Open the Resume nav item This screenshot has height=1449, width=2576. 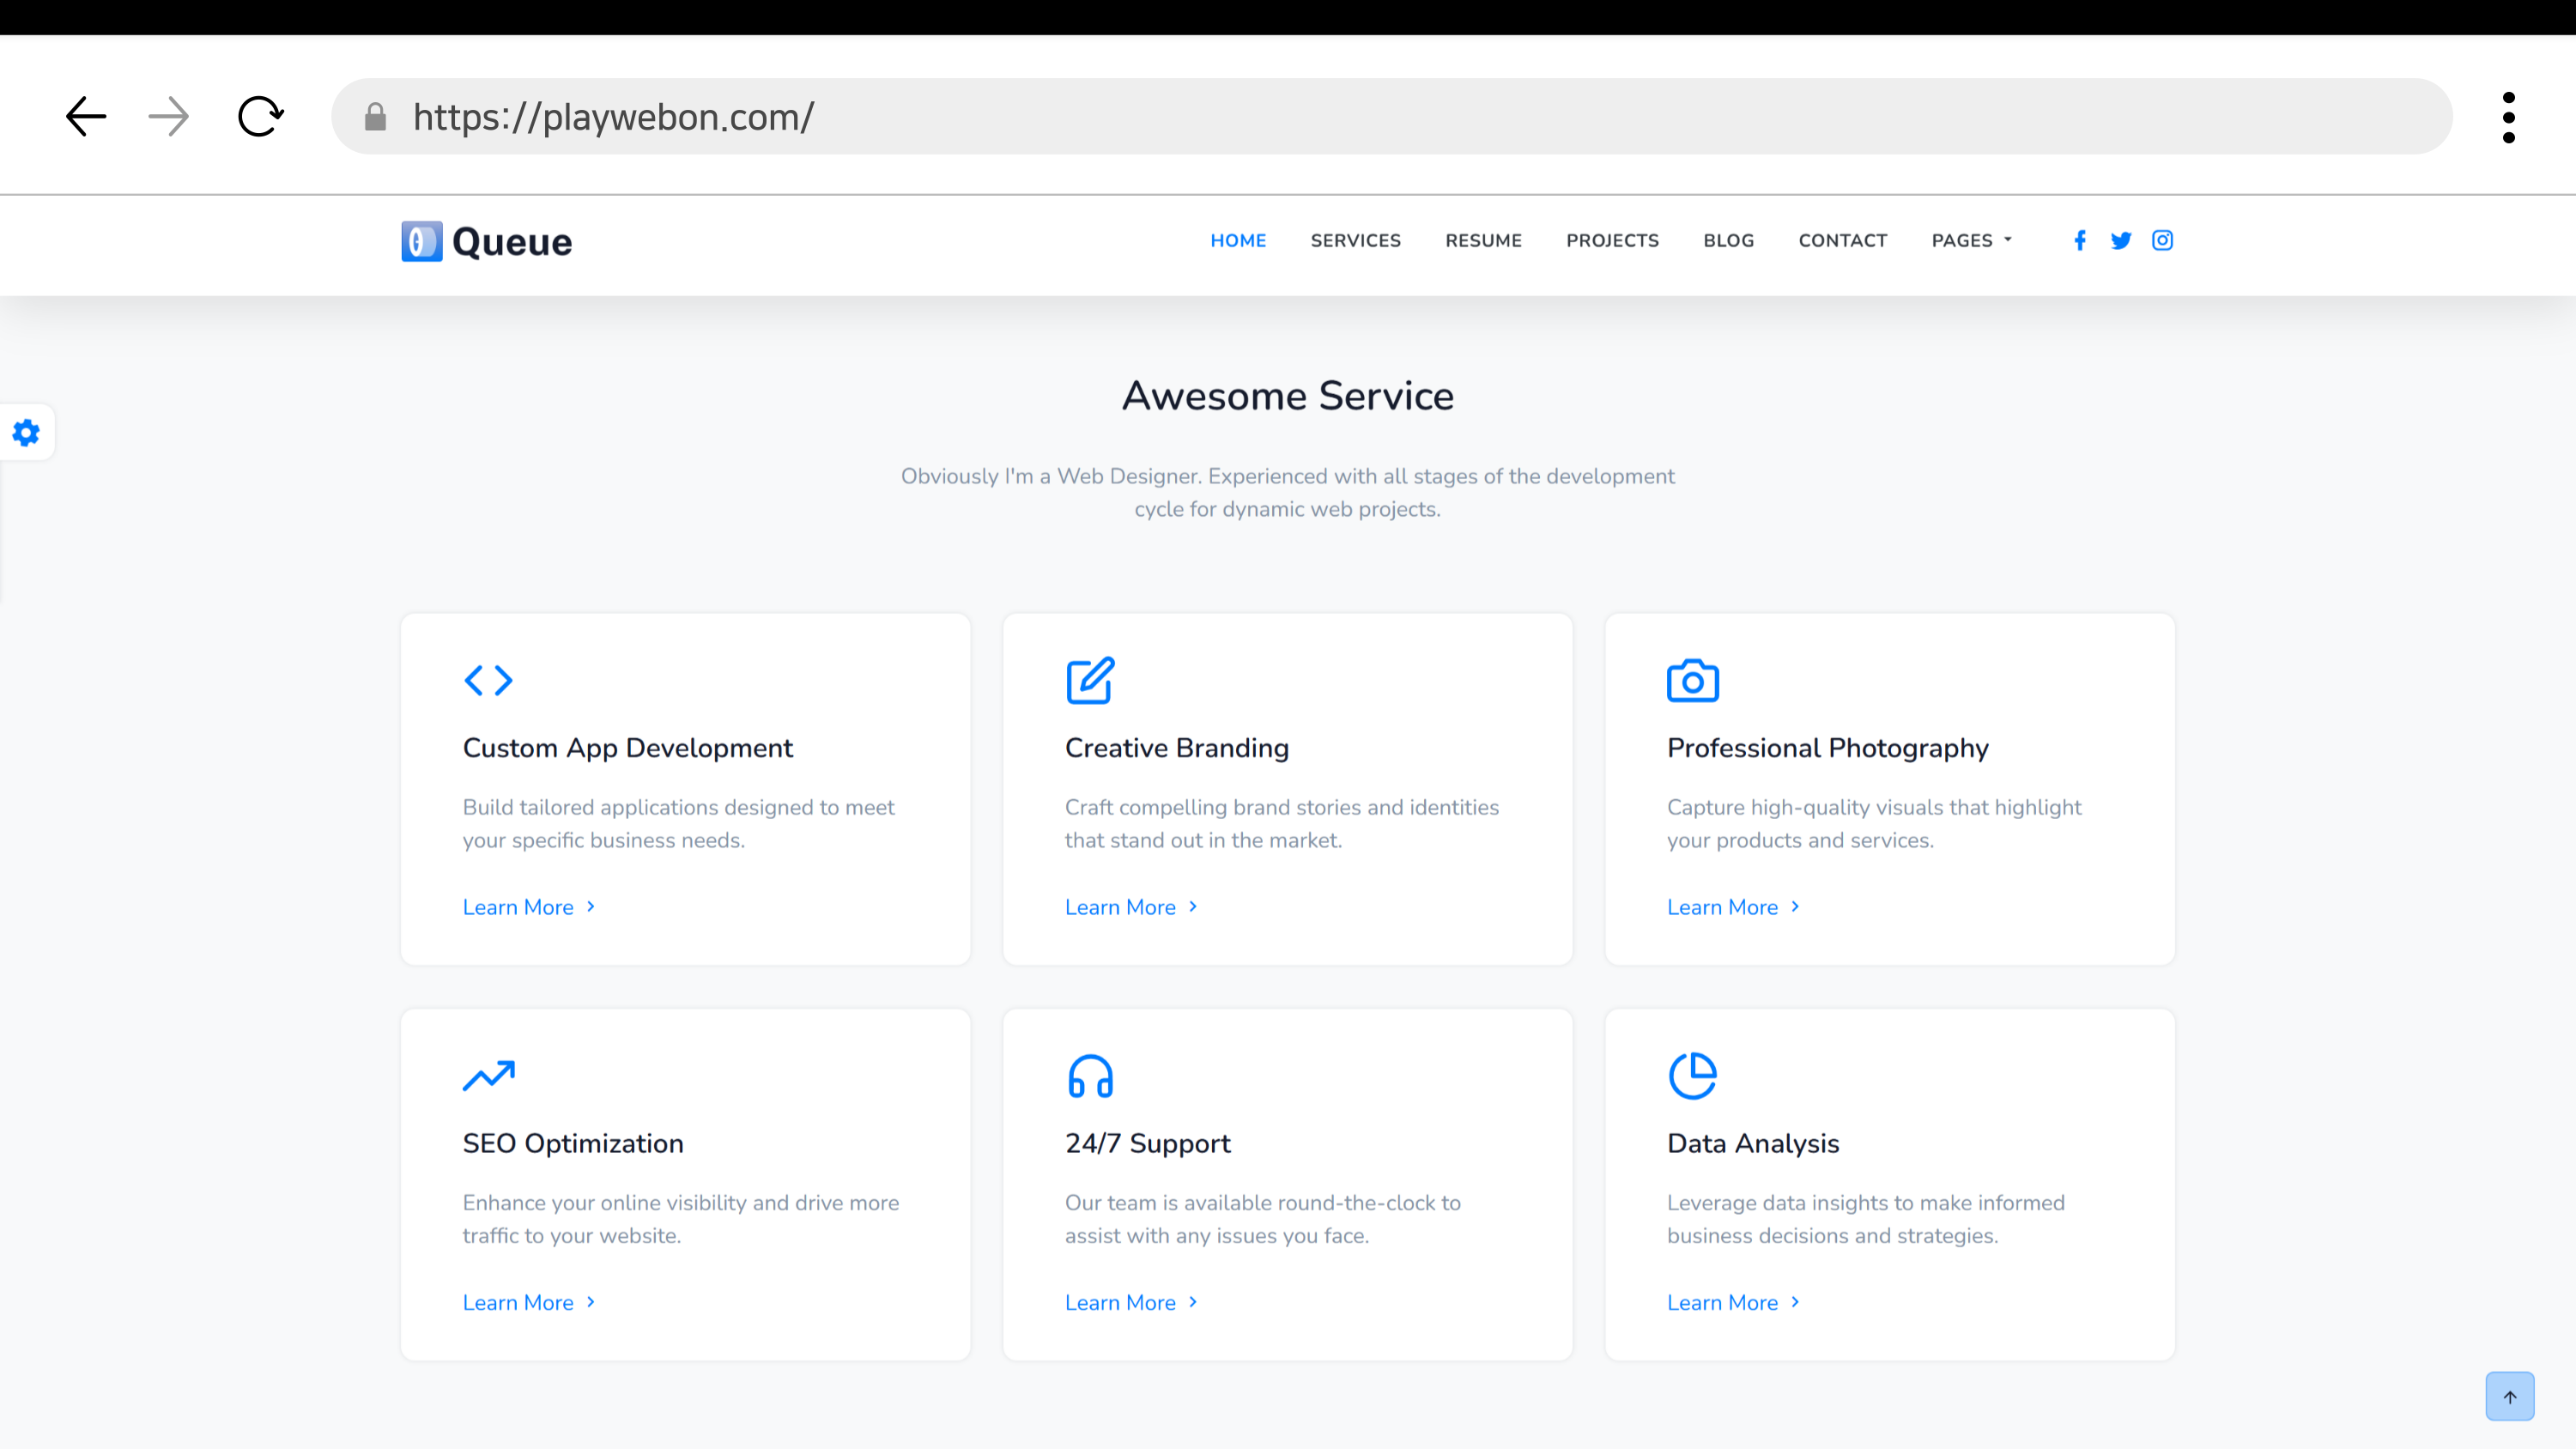1483,240
